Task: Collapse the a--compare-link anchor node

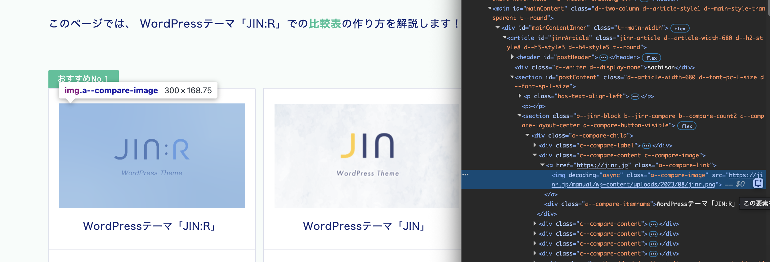Action: click(542, 165)
